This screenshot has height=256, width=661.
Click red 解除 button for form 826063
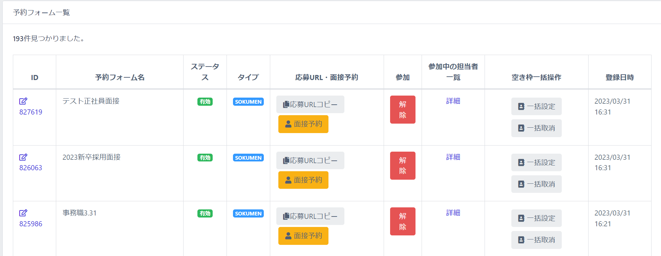coord(403,165)
